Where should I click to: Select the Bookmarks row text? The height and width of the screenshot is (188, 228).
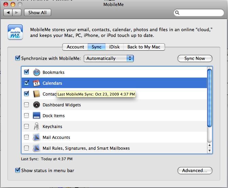[54, 72]
